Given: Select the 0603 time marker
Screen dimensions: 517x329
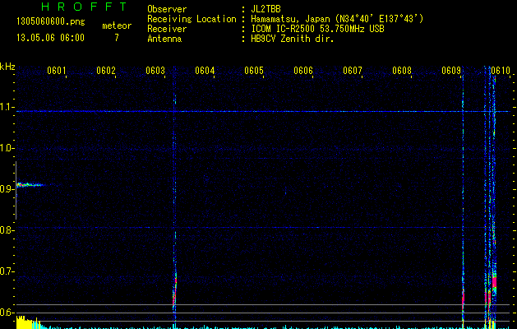Looking at the screenshot, I should 155,71.
